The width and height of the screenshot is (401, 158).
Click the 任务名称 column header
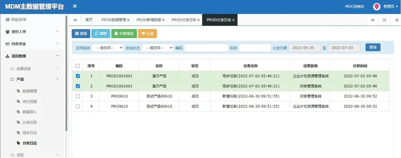click(250, 66)
